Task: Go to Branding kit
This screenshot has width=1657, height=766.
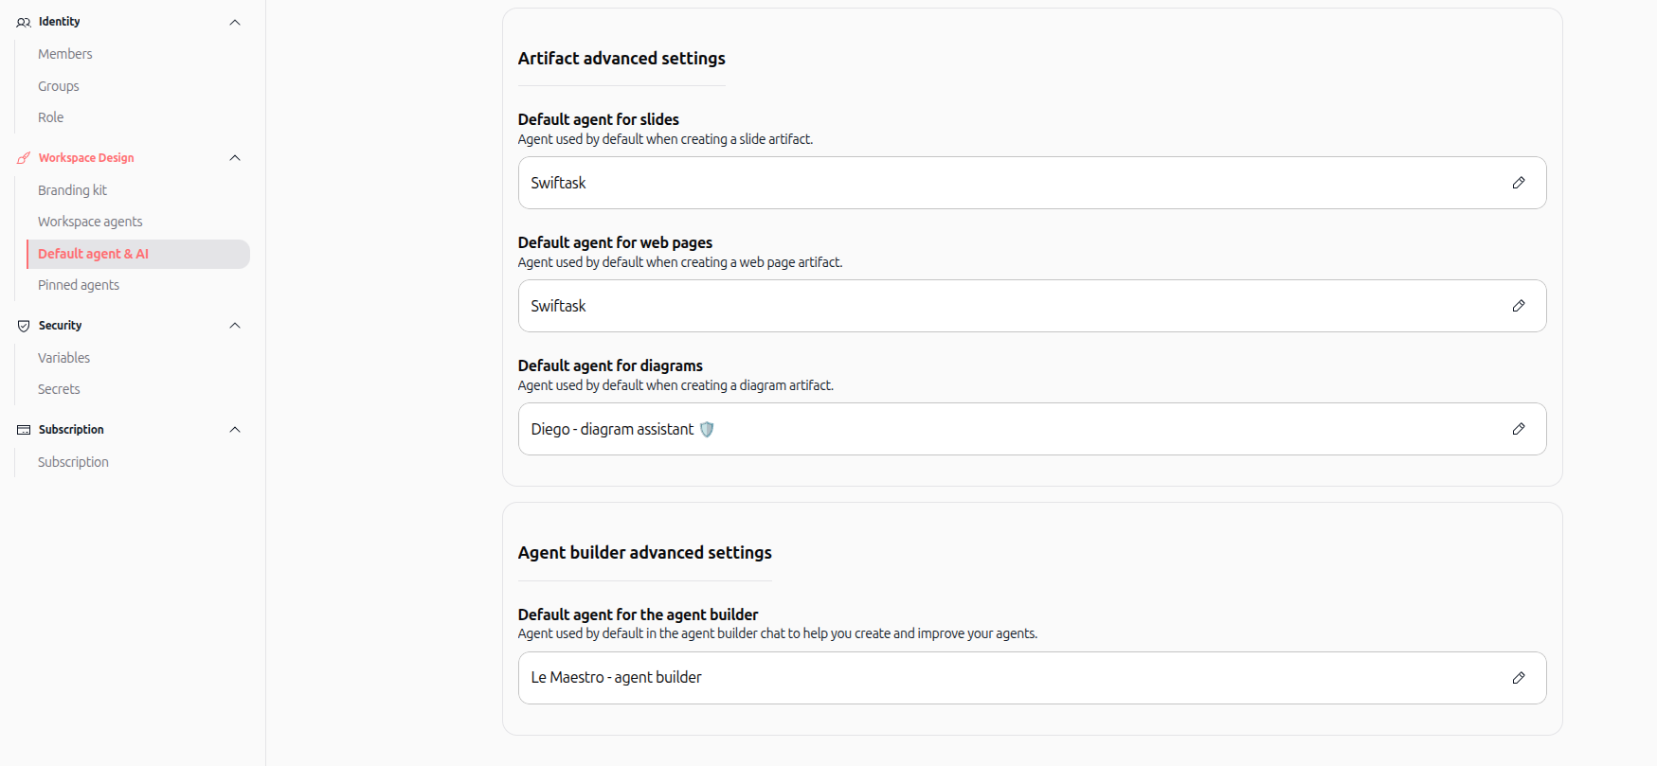Action: coord(73,190)
